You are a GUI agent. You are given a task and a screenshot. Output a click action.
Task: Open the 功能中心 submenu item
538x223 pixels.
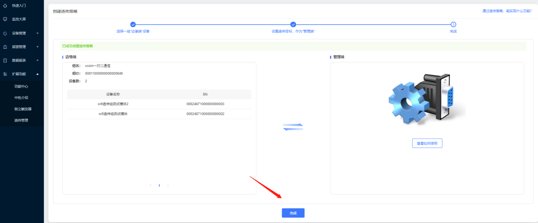(21, 86)
